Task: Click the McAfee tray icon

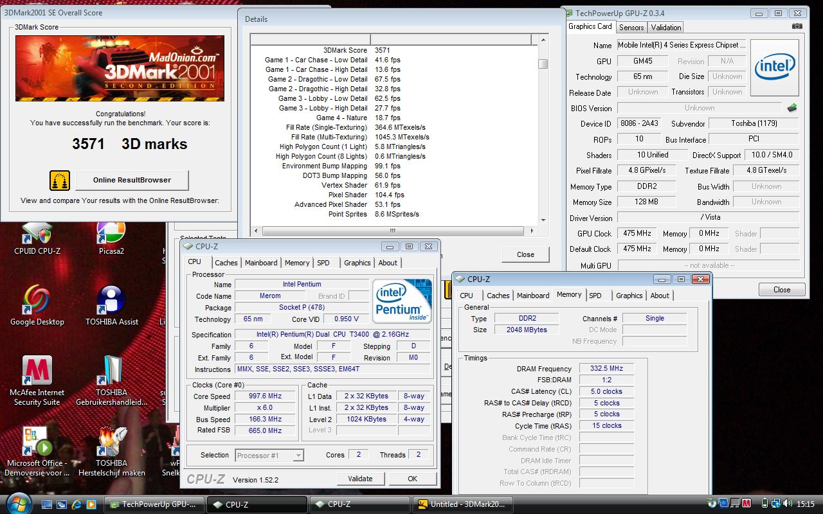Action: tap(747, 504)
